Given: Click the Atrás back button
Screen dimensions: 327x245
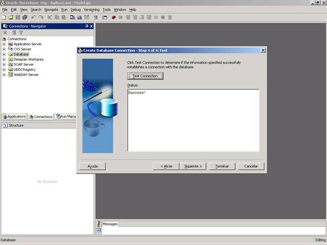Looking at the screenshot, I should [166, 166].
